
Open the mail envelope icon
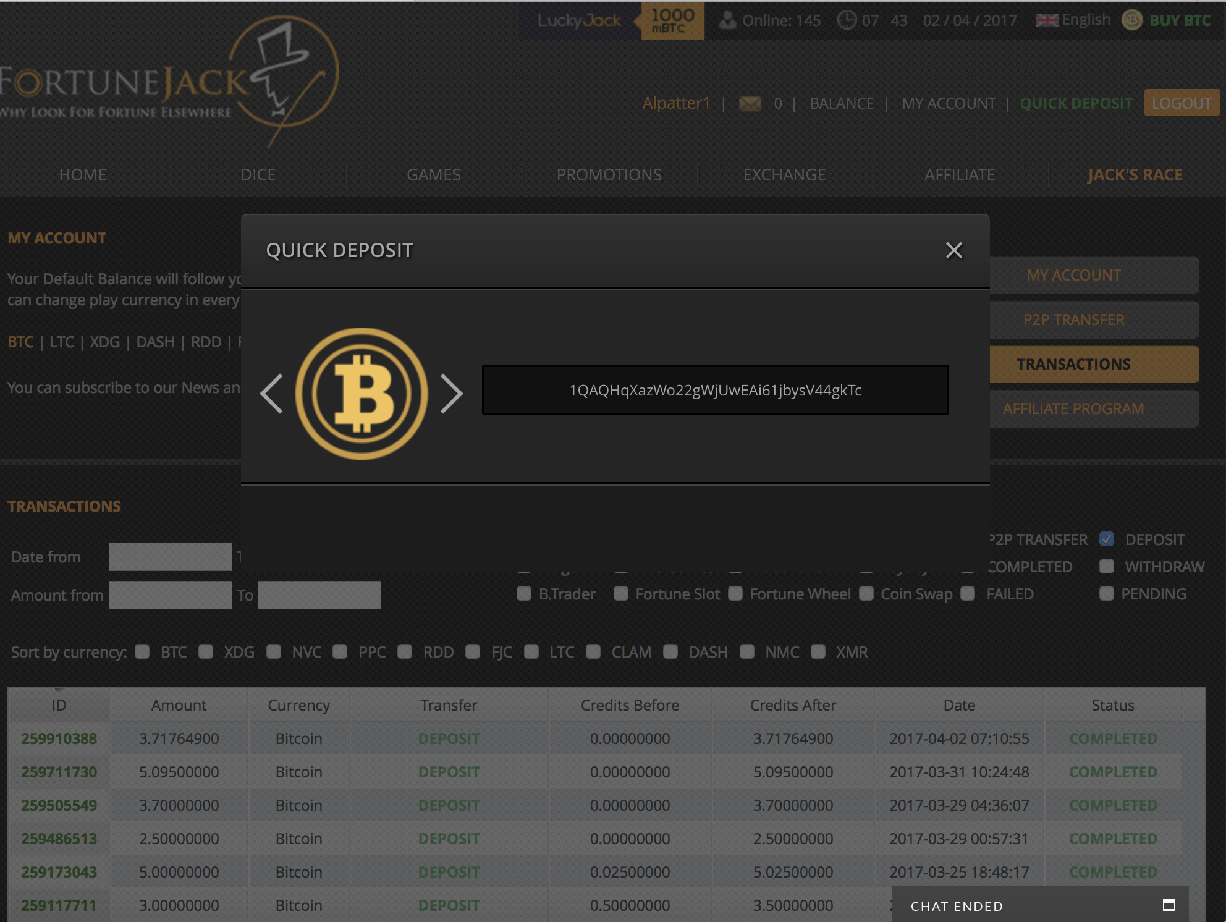(x=750, y=104)
